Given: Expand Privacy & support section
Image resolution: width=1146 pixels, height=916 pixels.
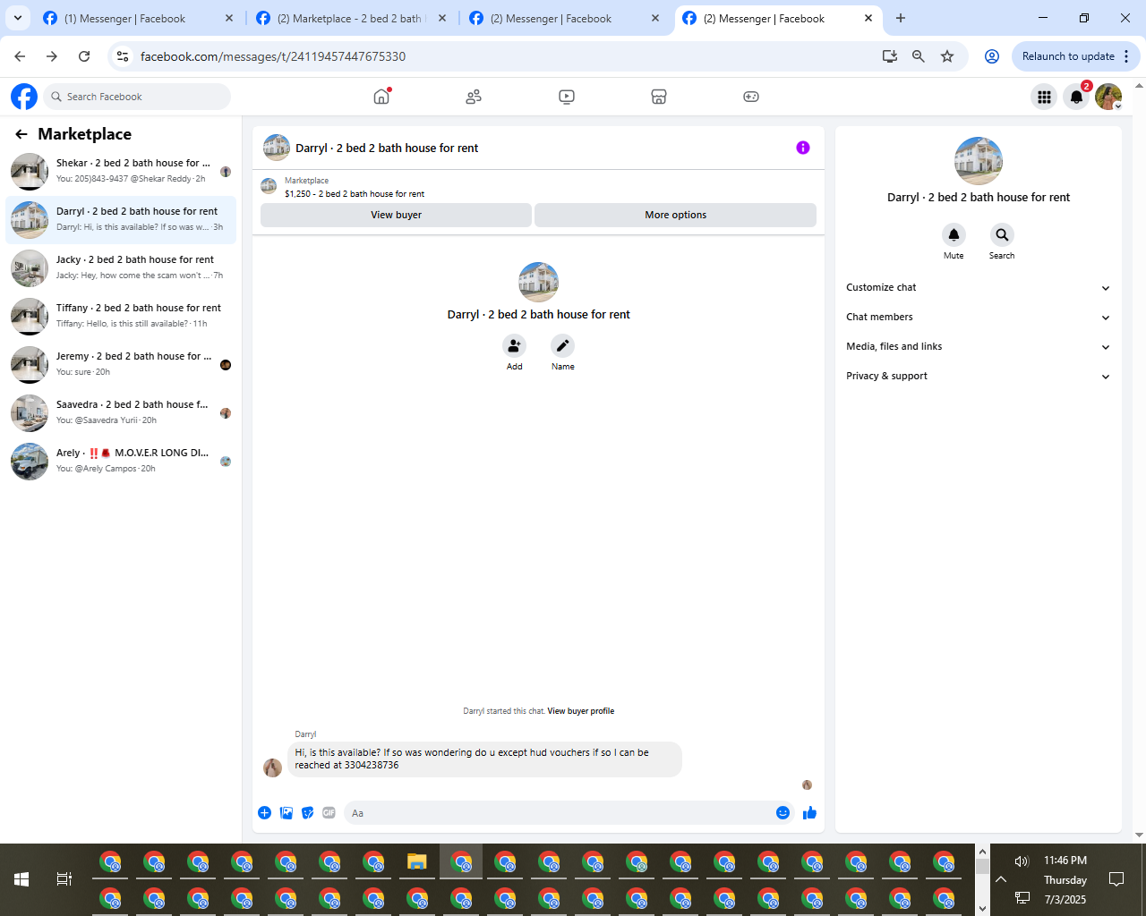Looking at the screenshot, I should pyautogui.click(x=979, y=376).
